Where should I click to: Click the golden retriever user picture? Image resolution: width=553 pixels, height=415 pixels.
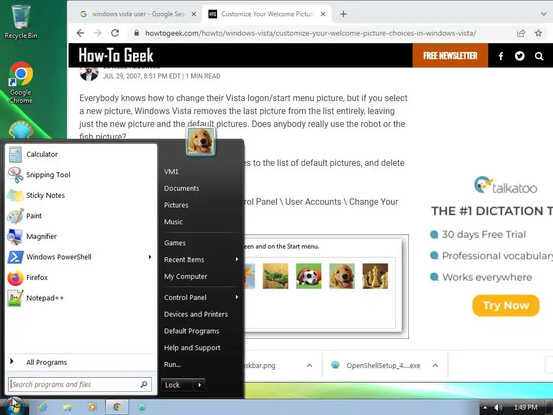pos(200,141)
